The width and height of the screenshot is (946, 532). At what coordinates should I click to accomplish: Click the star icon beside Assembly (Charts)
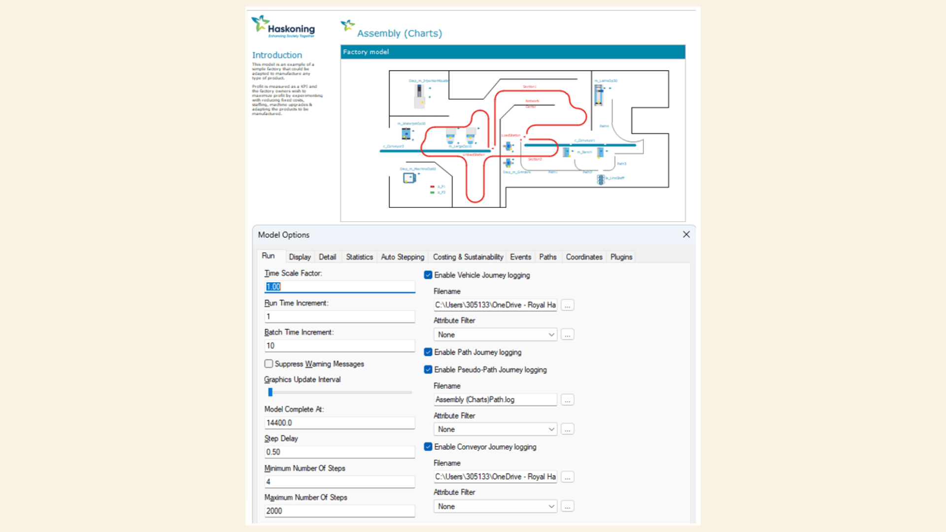point(348,25)
